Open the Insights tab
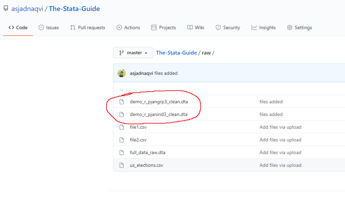 click(264, 27)
